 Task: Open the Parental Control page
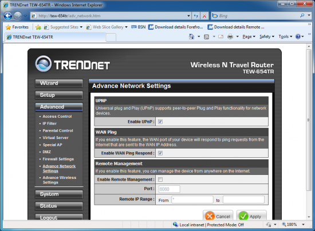tap(58, 130)
